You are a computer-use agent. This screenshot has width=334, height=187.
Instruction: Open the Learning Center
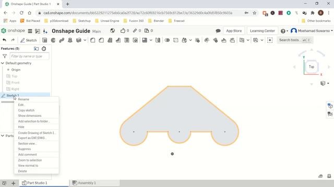coord(263,31)
